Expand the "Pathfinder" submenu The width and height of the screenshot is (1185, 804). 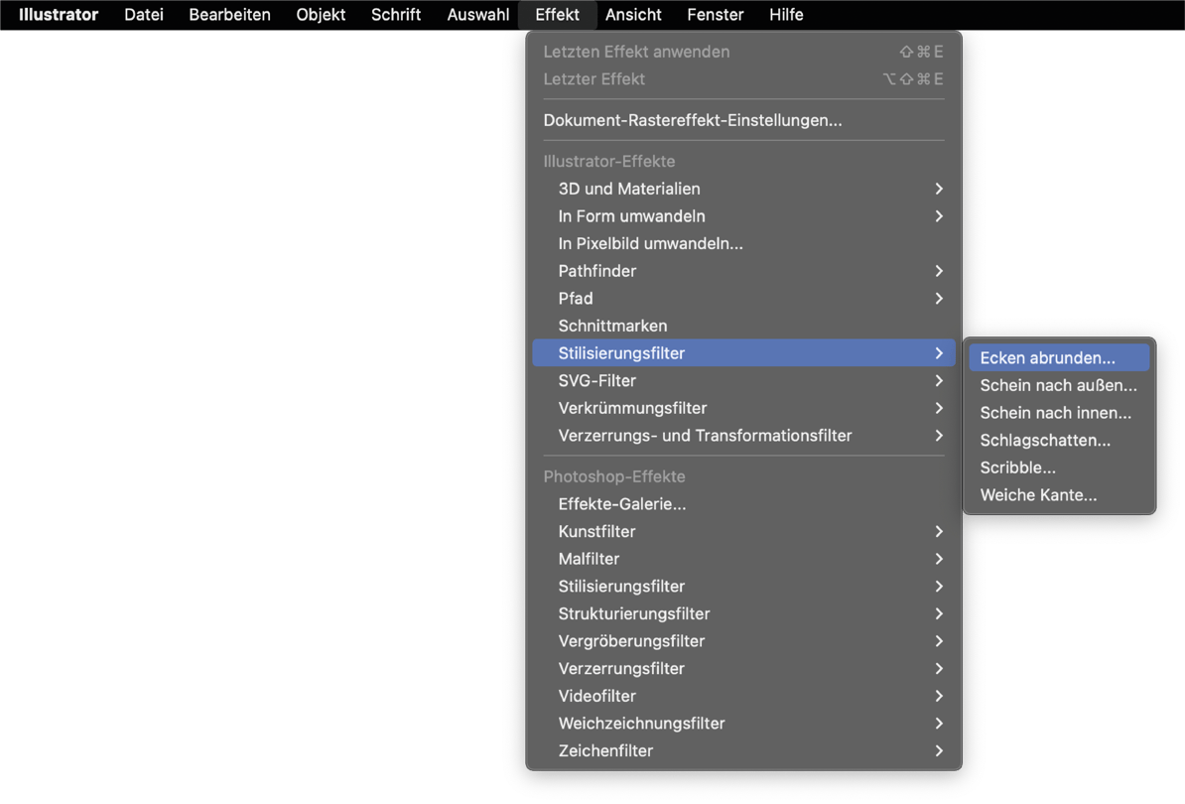coord(596,270)
